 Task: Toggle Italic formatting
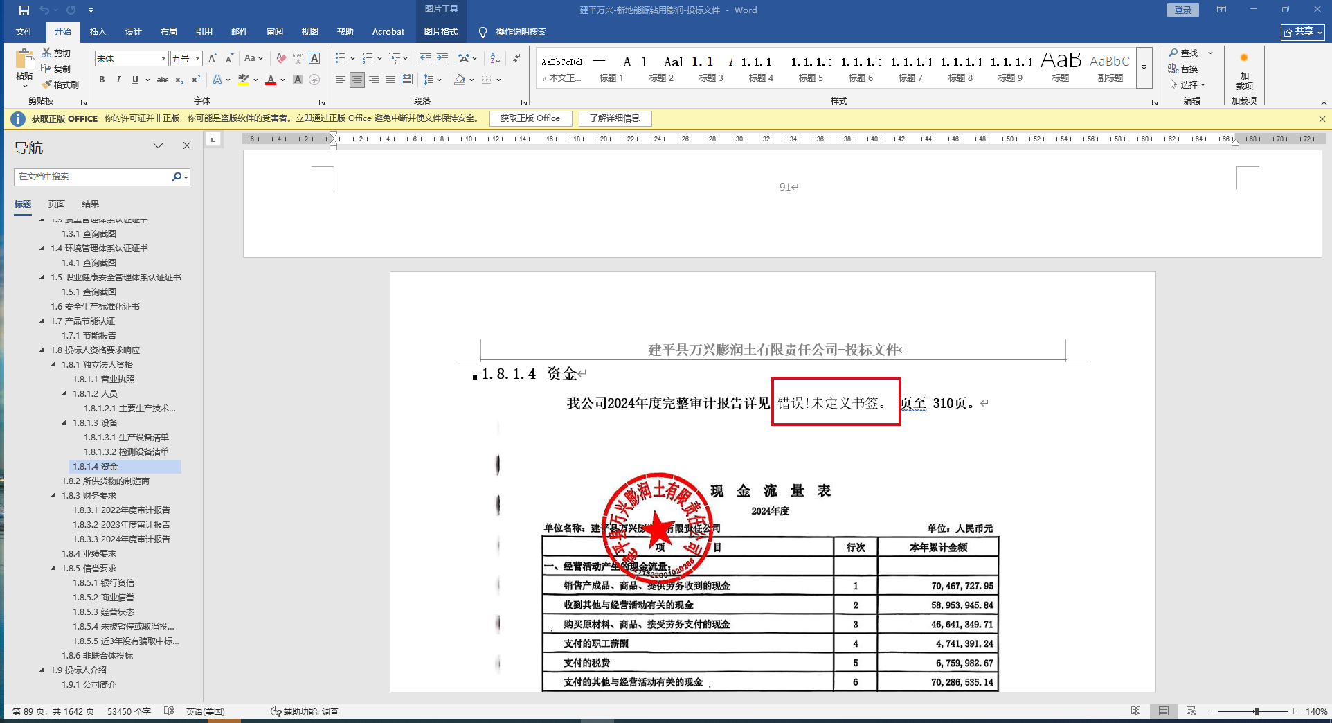pos(118,80)
